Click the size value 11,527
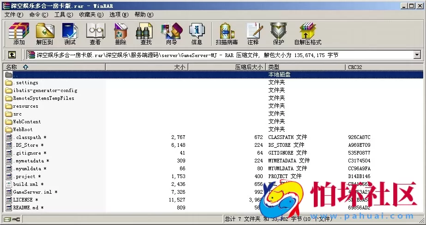This screenshot has width=426, height=225. point(177,200)
